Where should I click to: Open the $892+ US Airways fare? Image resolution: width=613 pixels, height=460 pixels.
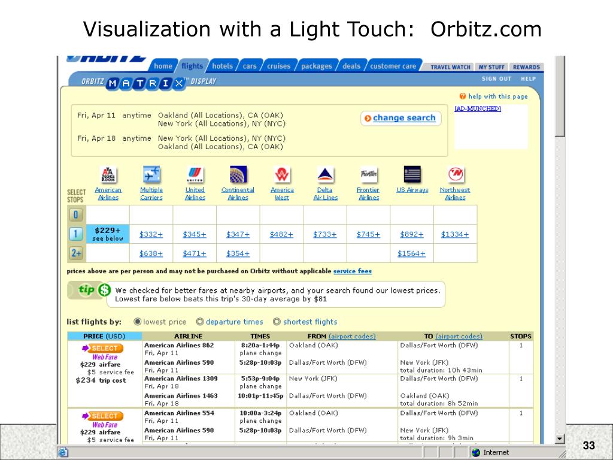point(411,234)
